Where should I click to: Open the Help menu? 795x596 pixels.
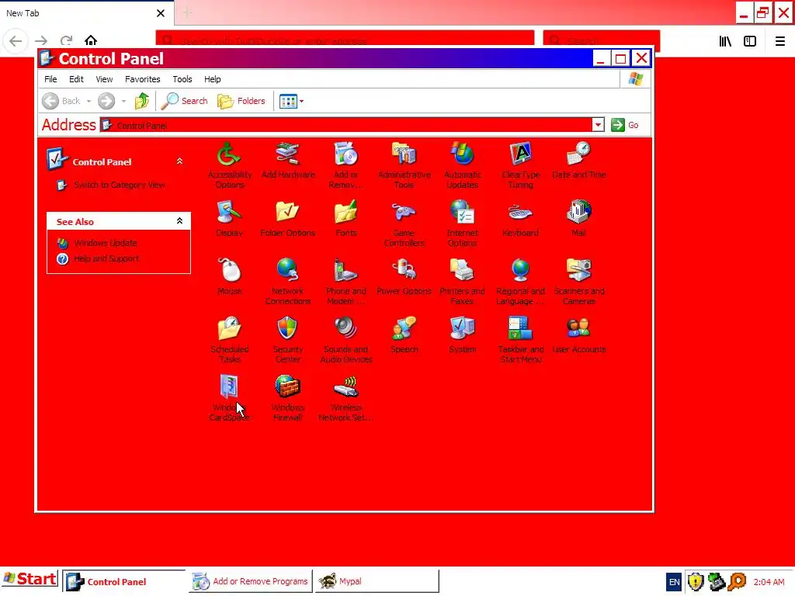213,79
